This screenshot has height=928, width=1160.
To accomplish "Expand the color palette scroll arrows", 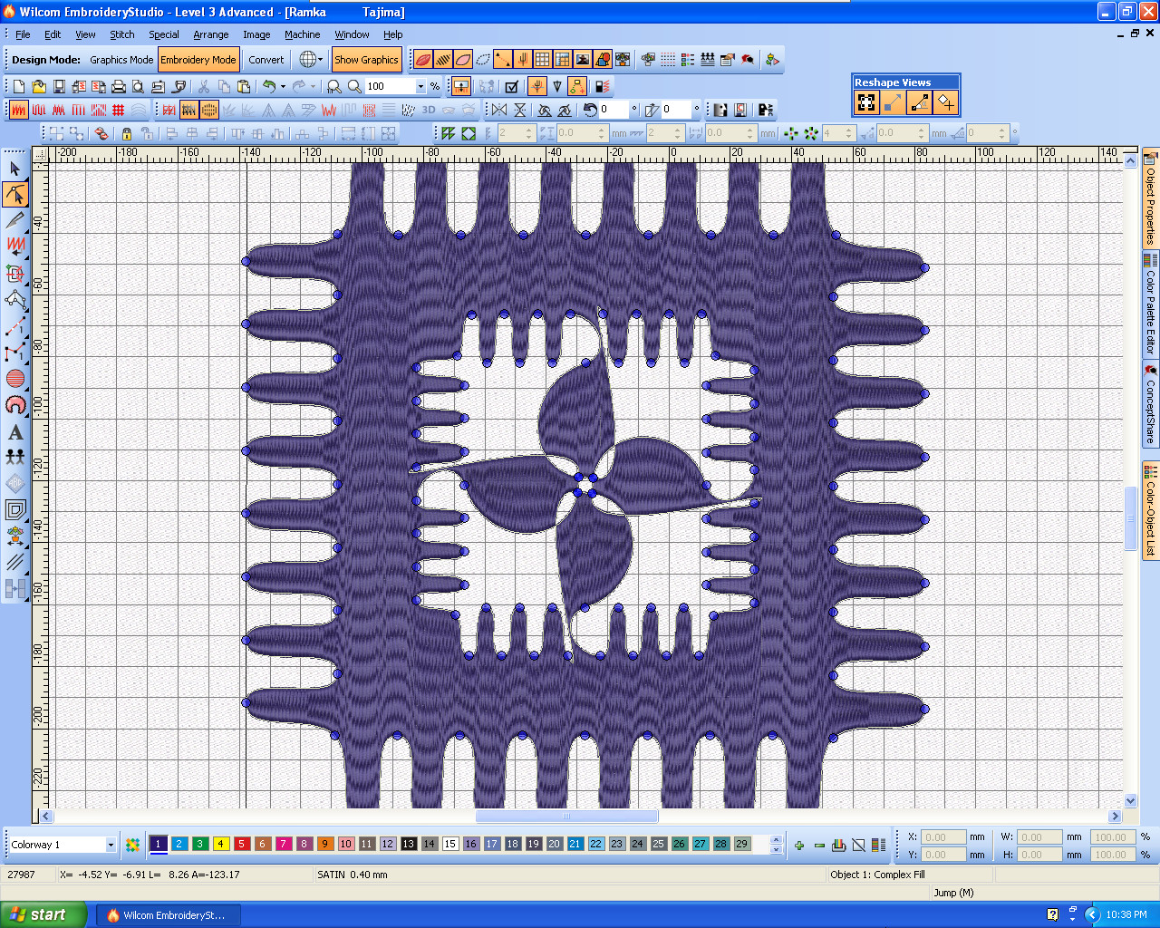I will click(776, 844).
